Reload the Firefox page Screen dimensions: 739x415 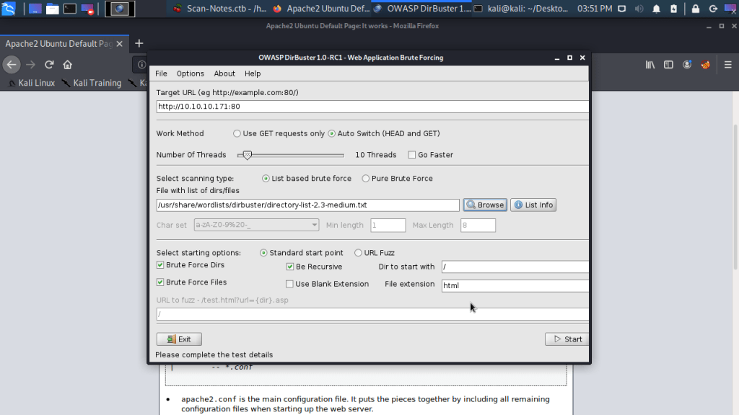tap(49, 64)
